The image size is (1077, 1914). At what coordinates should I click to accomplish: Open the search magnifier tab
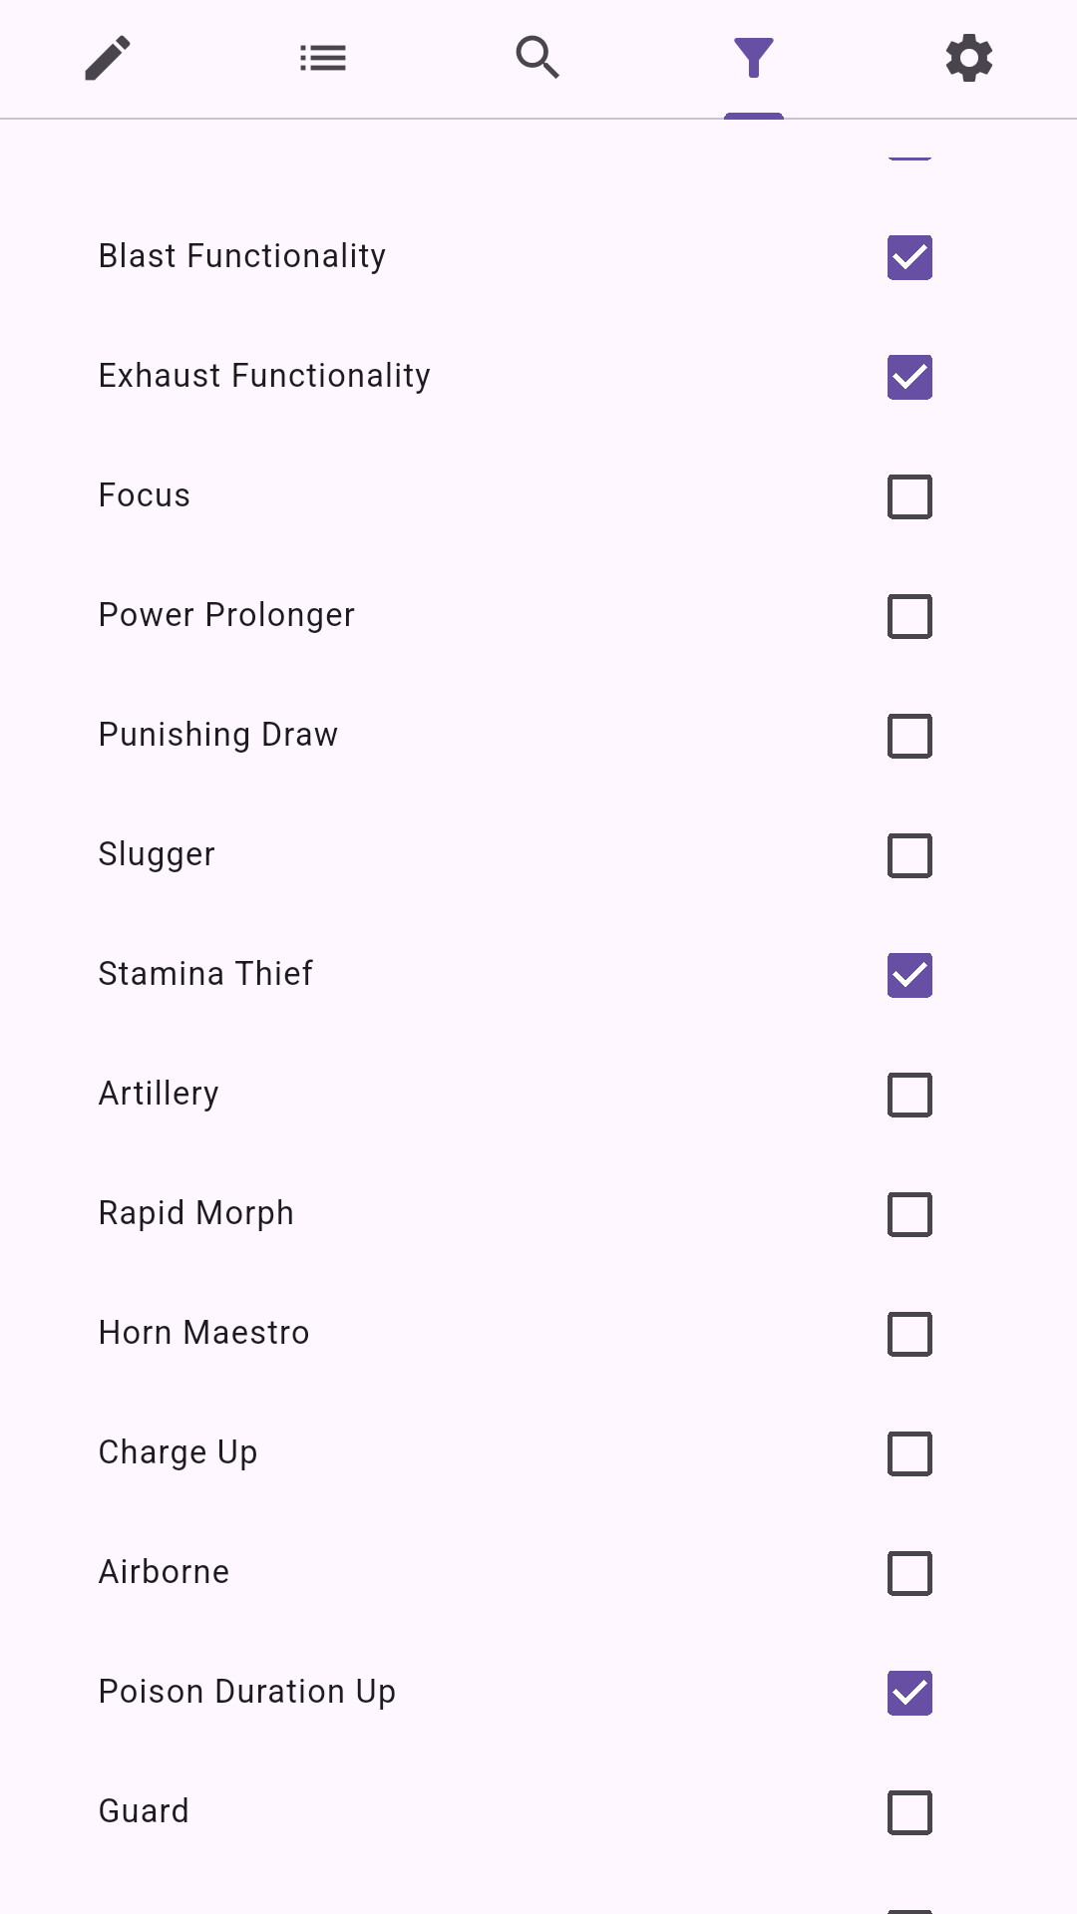[x=538, y=58]
